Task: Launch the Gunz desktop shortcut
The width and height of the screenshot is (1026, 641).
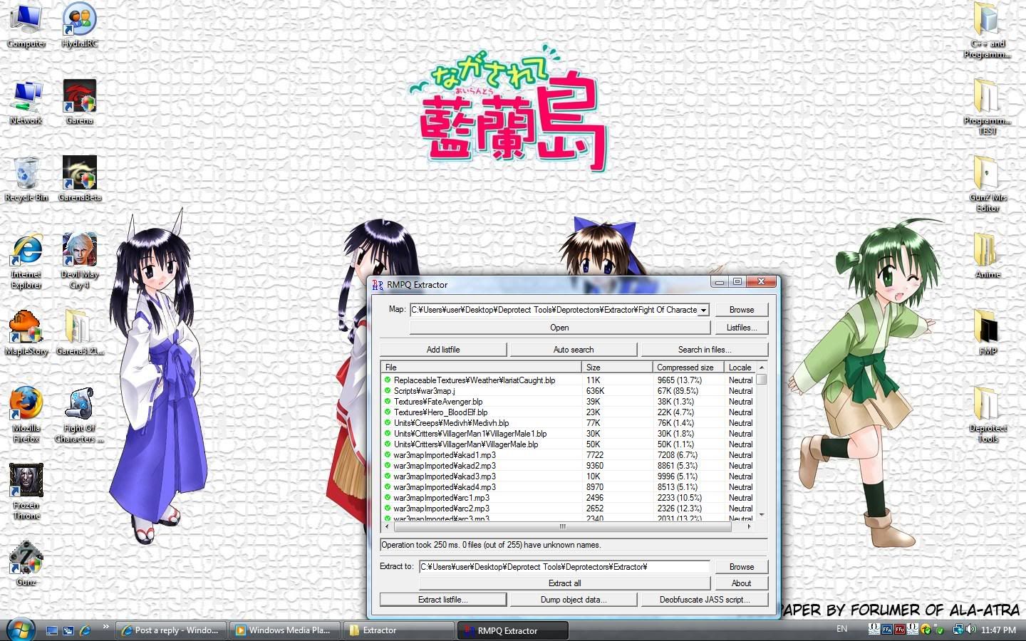Action: click(x=26, y=563)
